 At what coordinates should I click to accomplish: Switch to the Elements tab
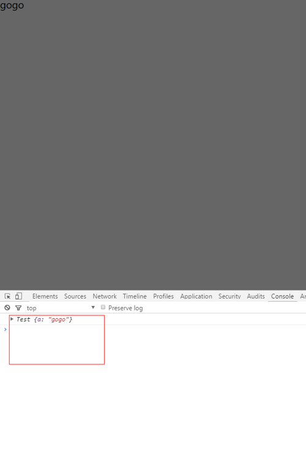tap(45, 296)
